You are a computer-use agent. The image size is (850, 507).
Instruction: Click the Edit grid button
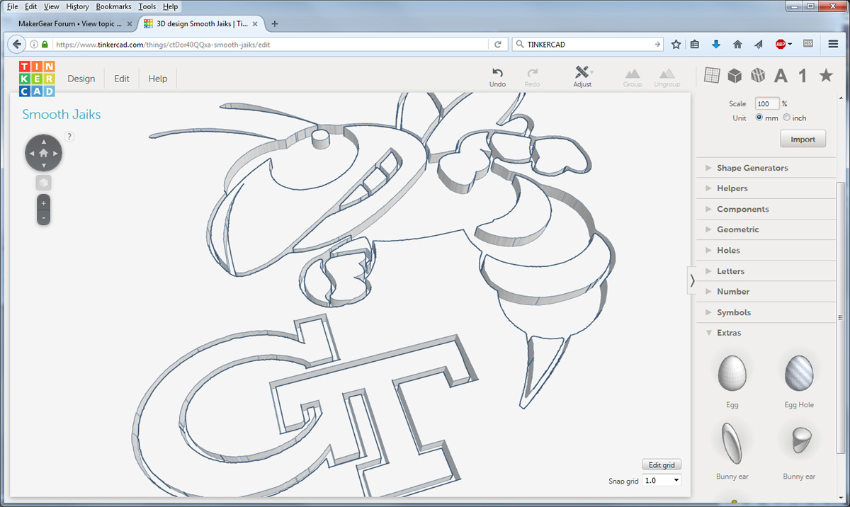click(x=662, y=465)
